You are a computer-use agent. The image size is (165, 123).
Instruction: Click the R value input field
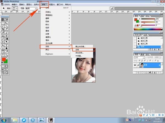coord(158,19)
